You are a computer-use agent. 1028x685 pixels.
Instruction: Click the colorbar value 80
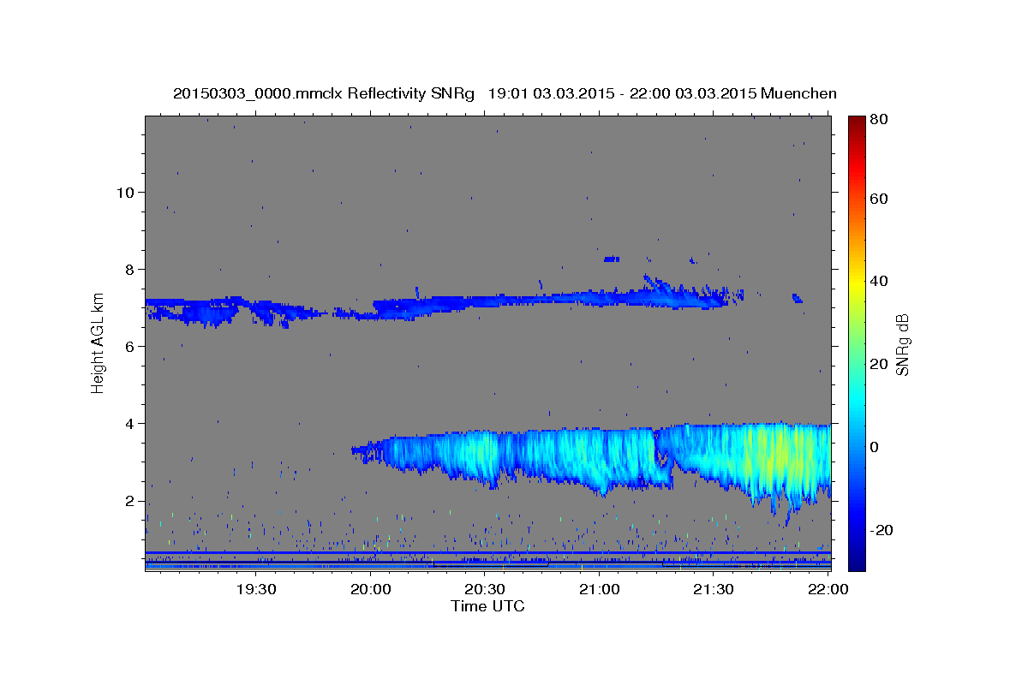point(878,120)
